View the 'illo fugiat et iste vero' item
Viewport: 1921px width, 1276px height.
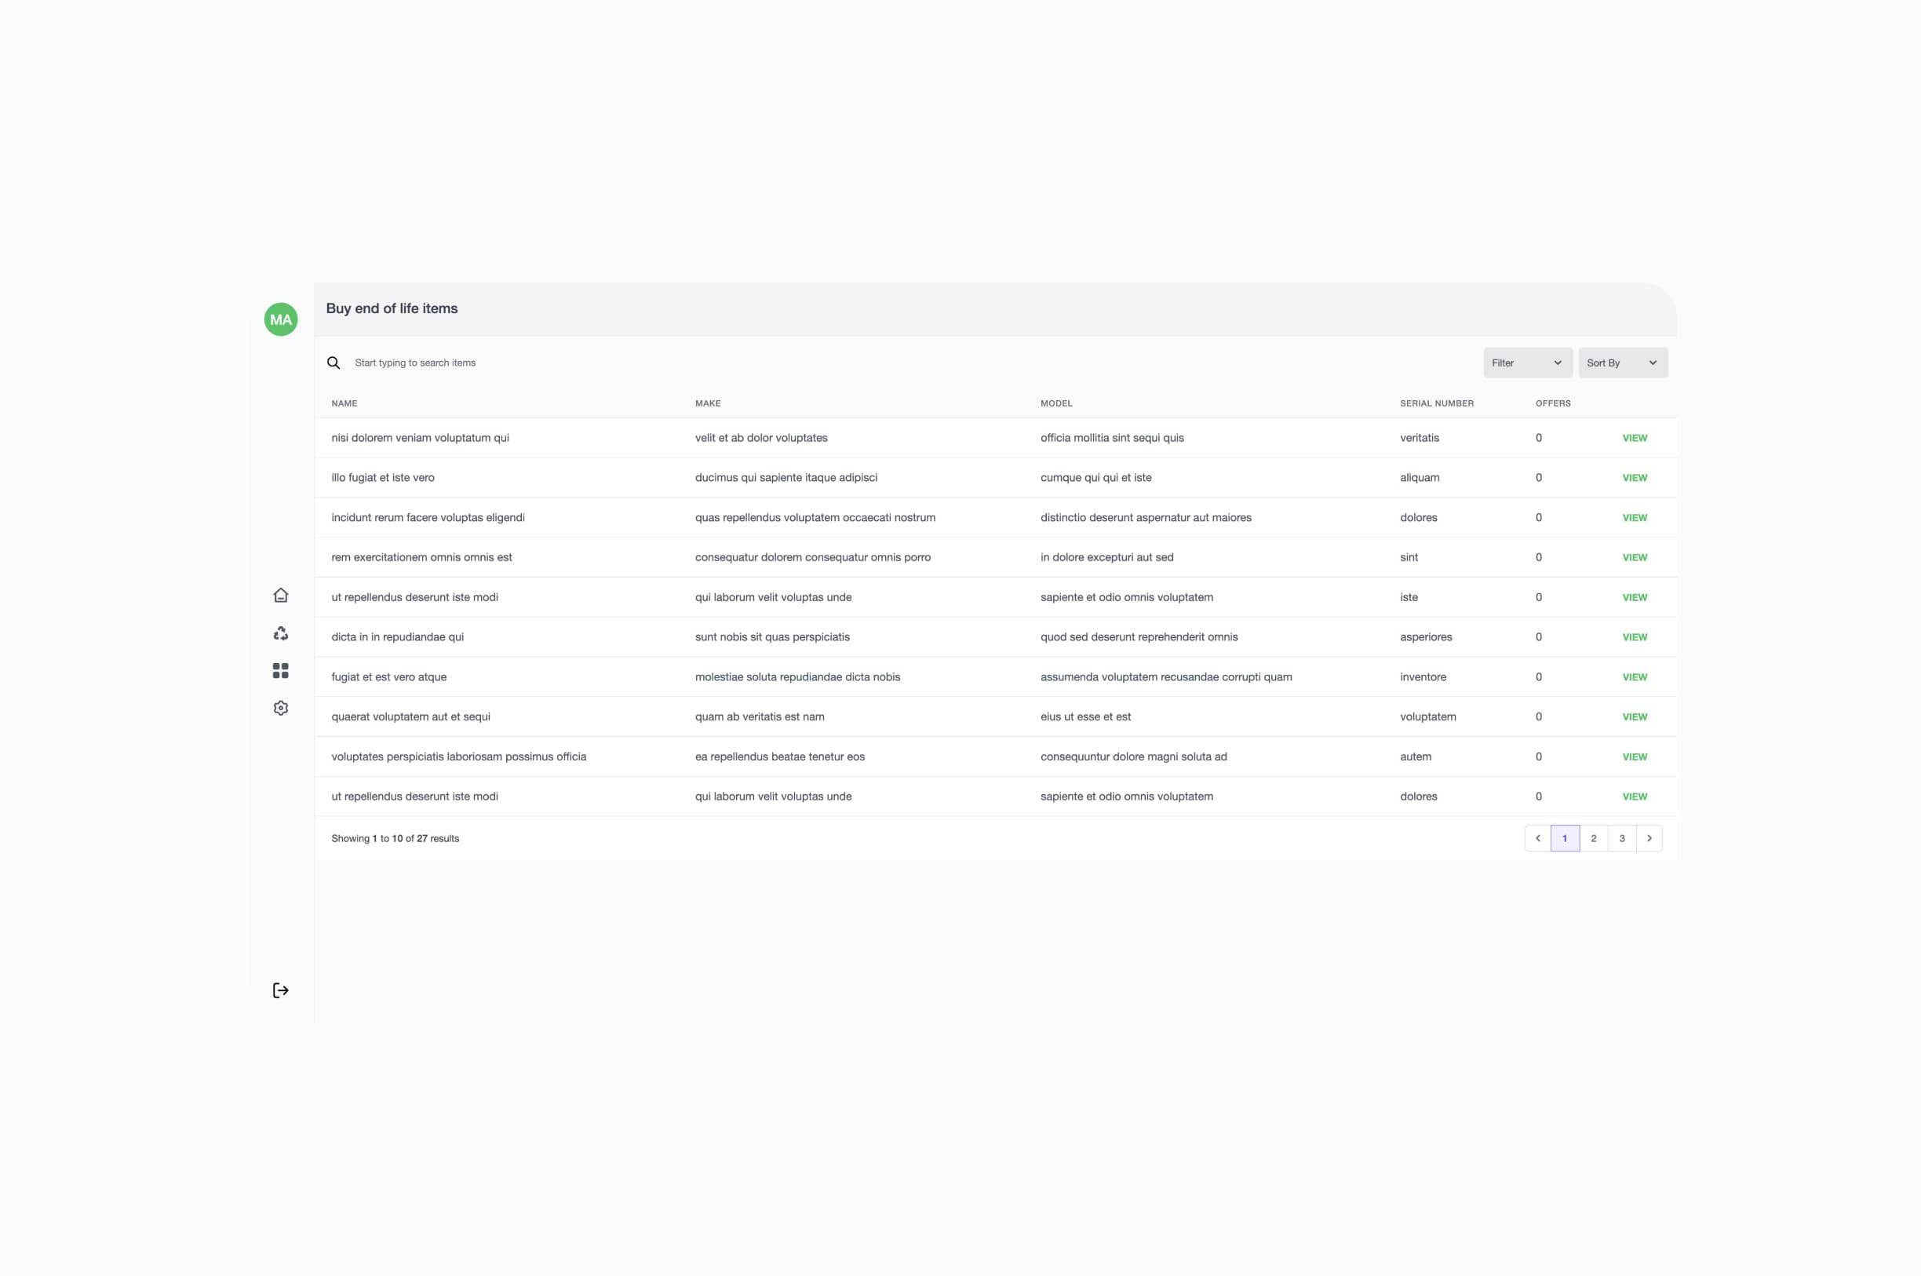1635,478
